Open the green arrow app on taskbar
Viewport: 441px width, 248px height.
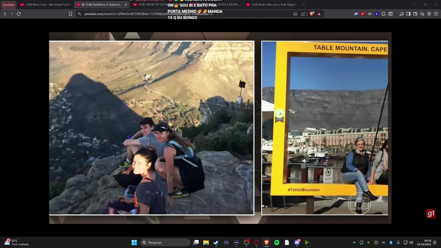(x=307, y=242)
